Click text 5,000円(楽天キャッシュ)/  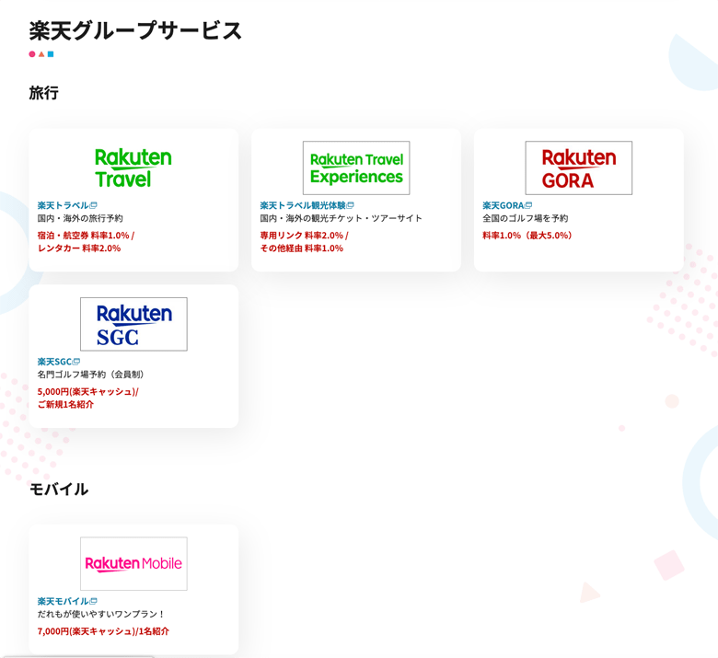coord(88,391)
